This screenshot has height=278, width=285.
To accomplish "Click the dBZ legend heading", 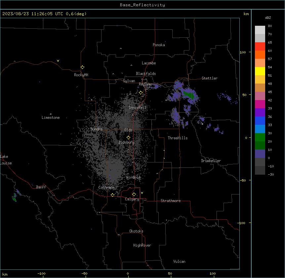I will [x=268, y=17].
